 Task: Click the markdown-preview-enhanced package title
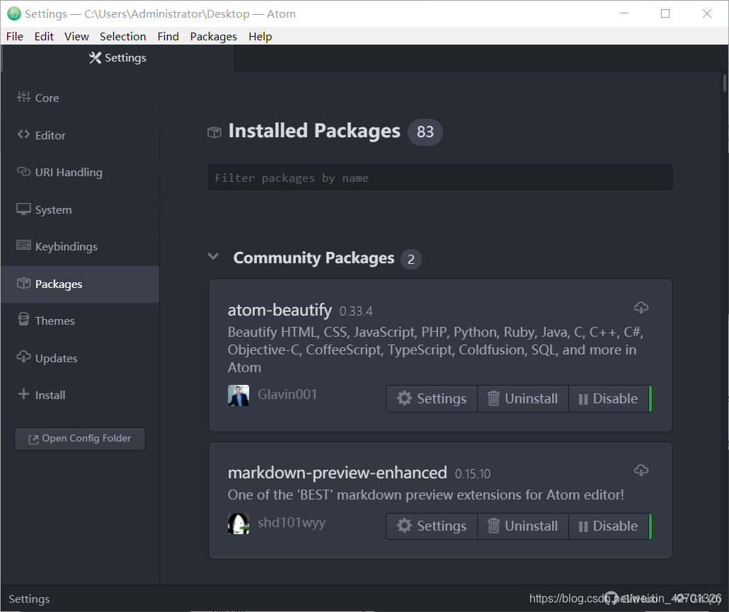337,473
